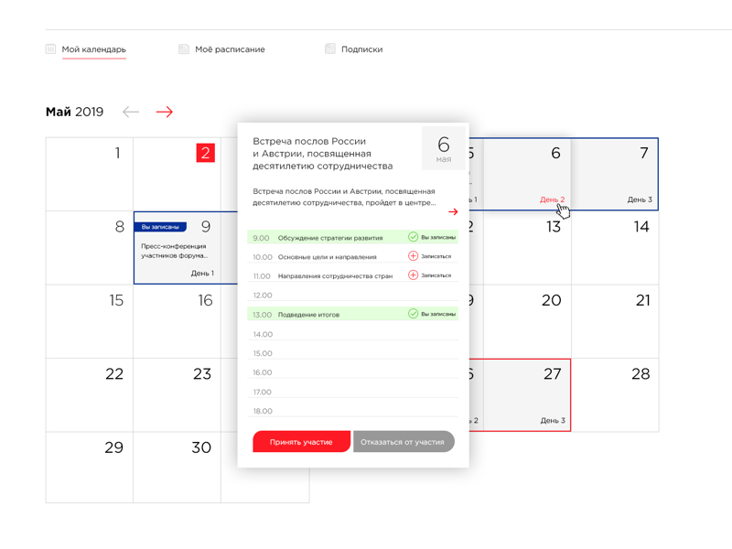Click red arrow to read full event description
Viewport: 732px width, 549px height.
[453, 212]
